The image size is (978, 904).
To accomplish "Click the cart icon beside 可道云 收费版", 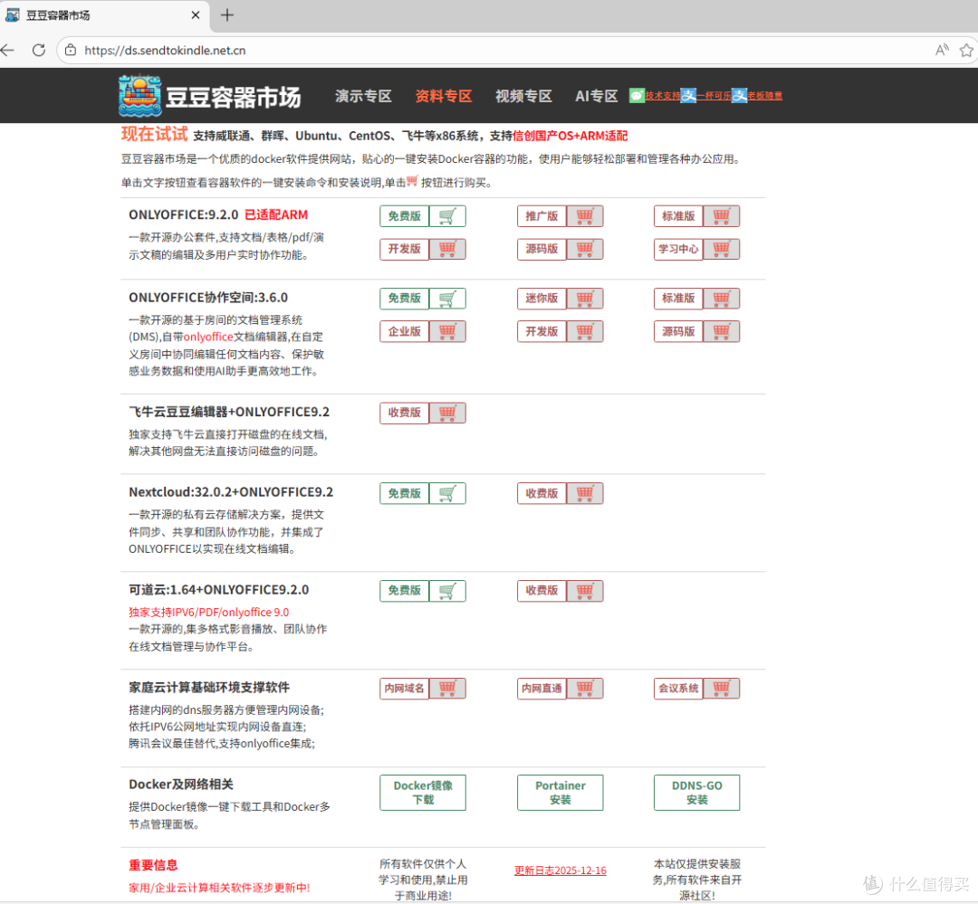I will (584, 591).
